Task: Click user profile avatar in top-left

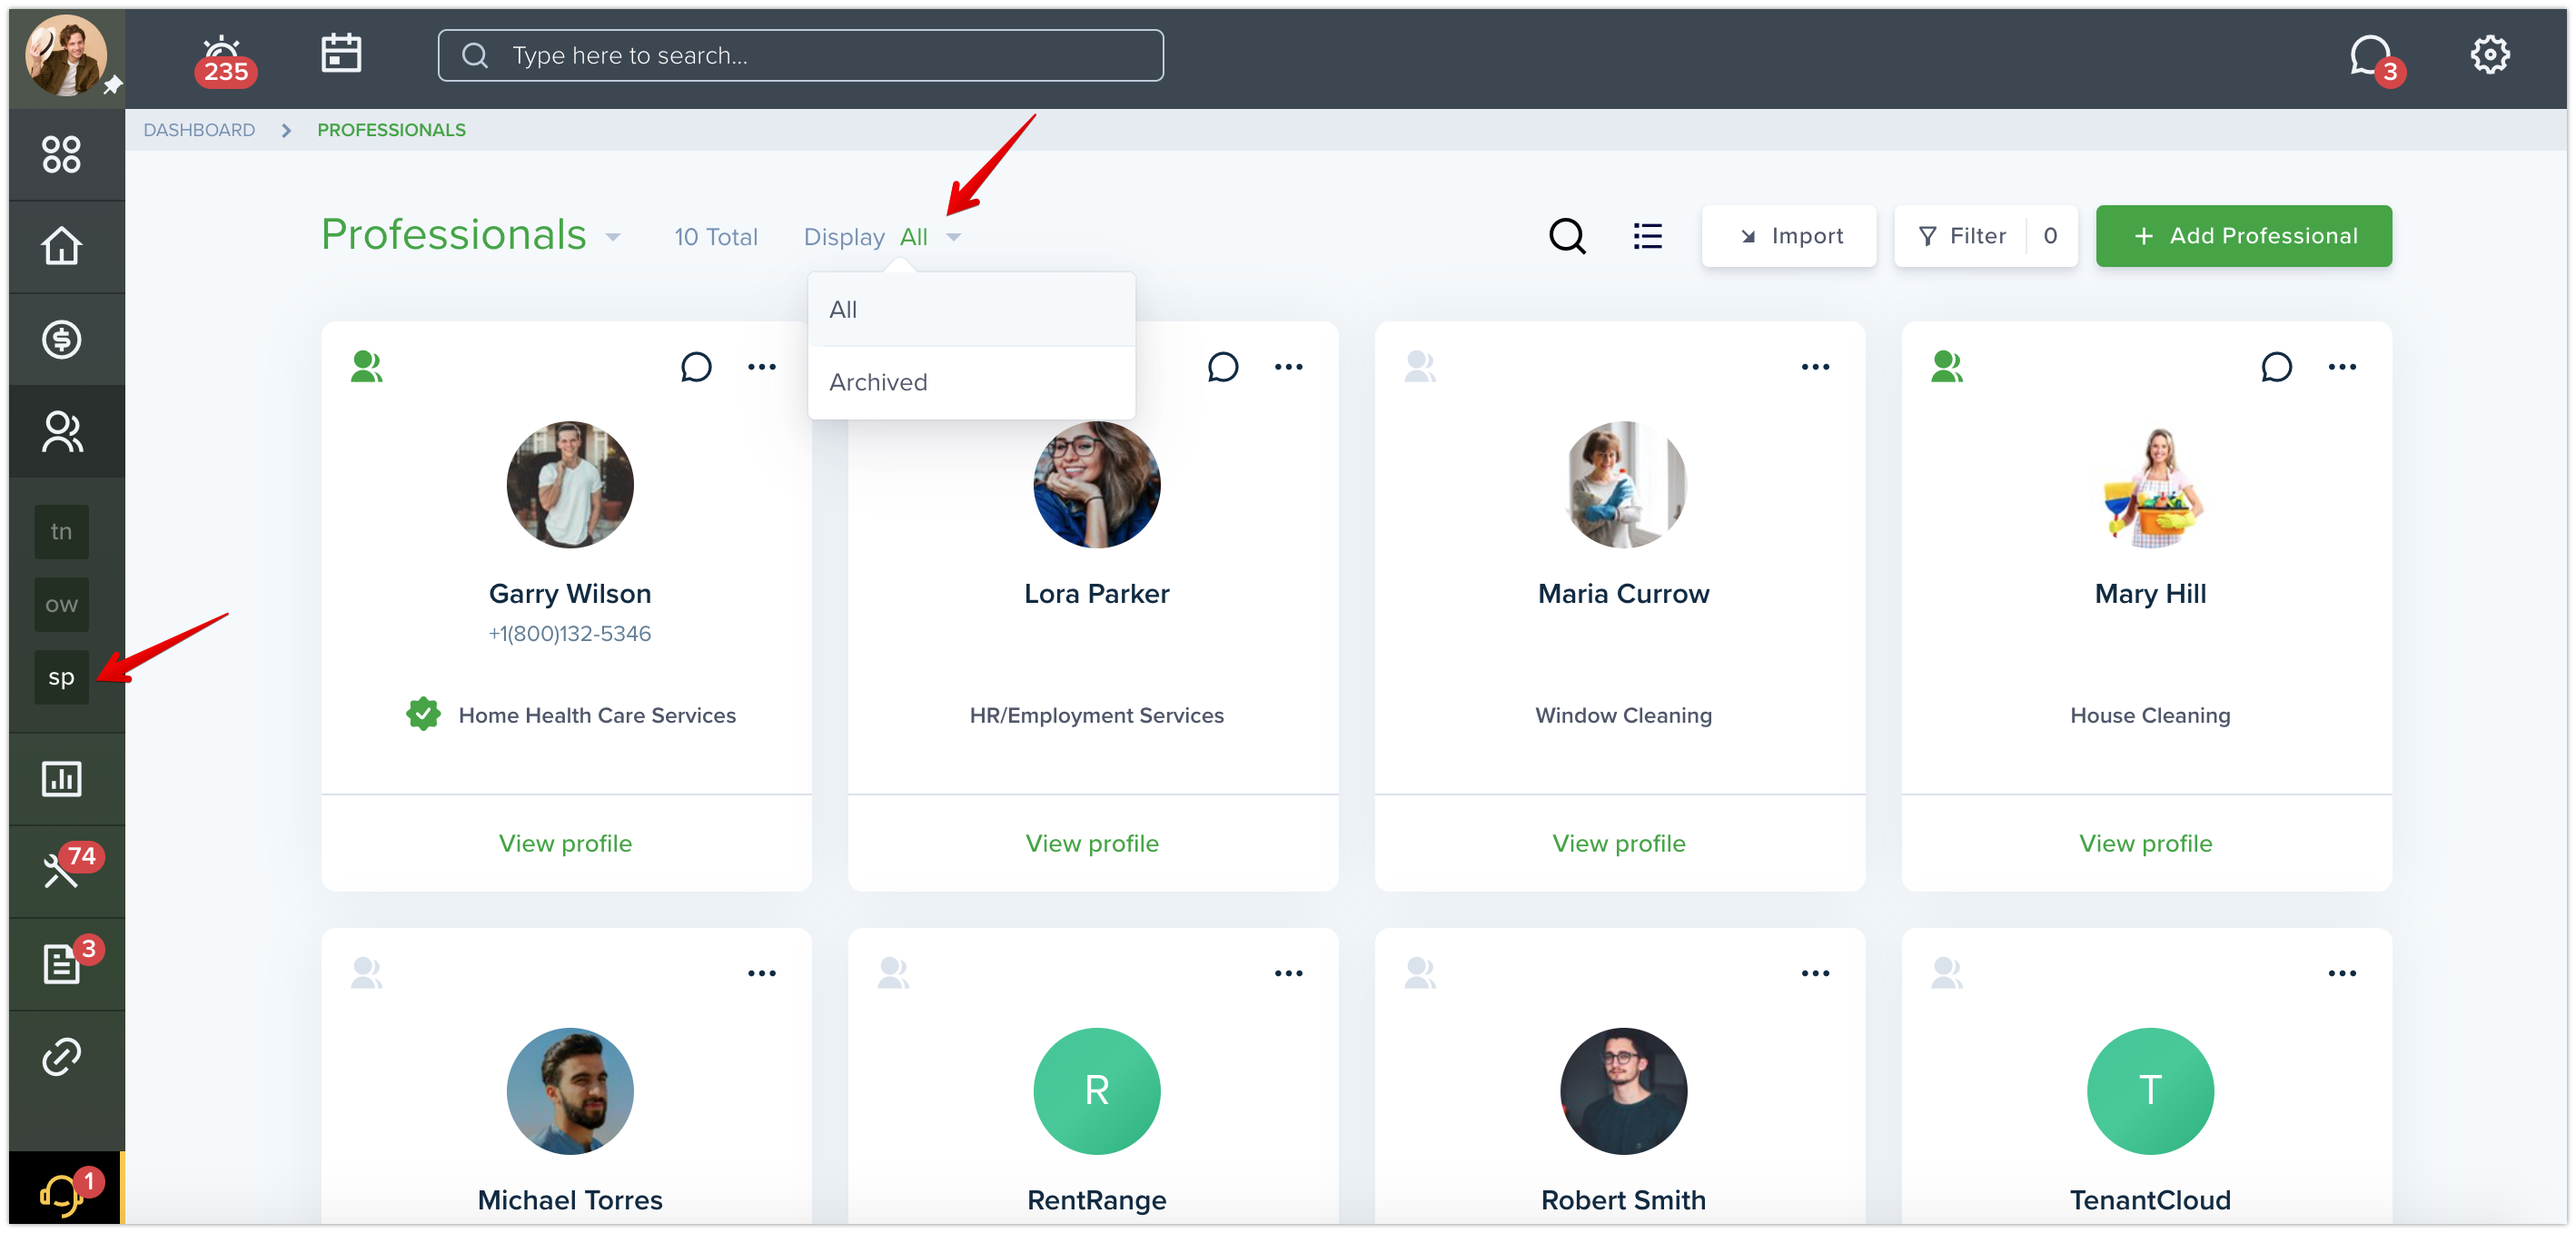Action: [66, 55]
